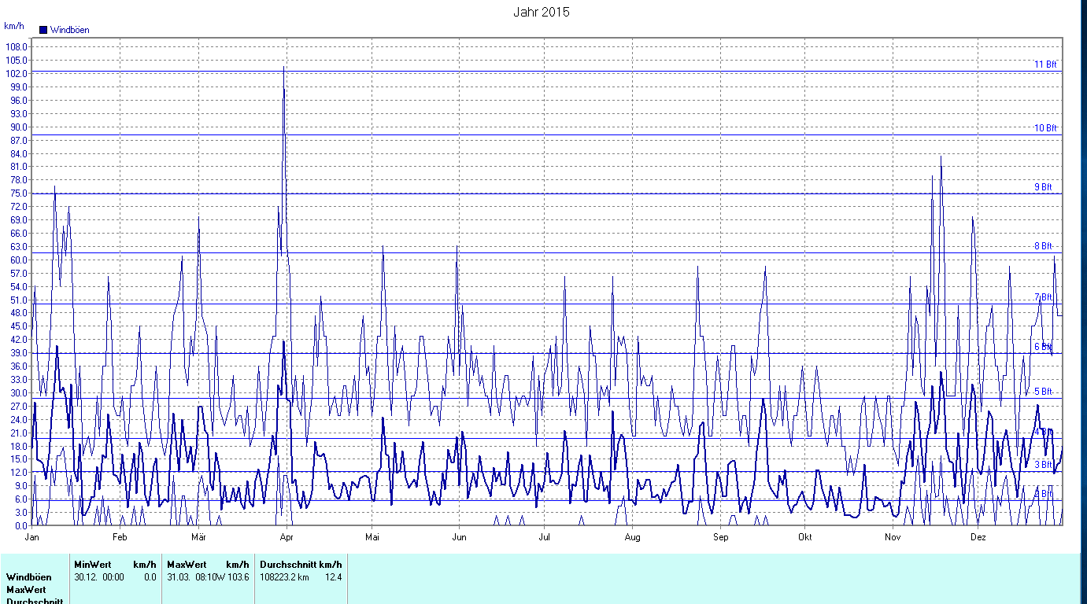Screen dimensions: 1087x604
Task: Click the 0.0 label on the y-axis
Action: tap(21, 526)
